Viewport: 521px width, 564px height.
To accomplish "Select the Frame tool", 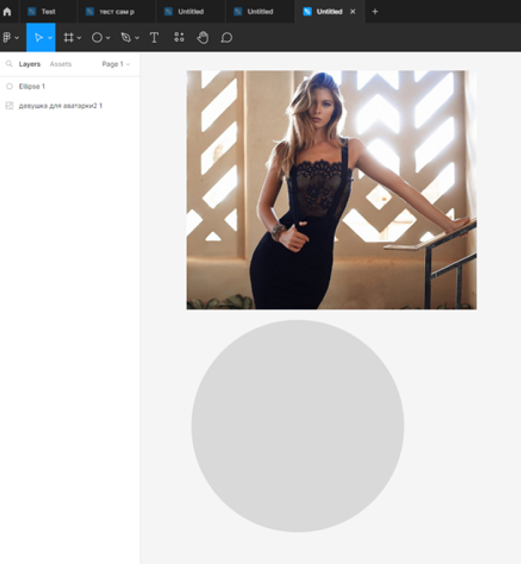I will 68,38.
